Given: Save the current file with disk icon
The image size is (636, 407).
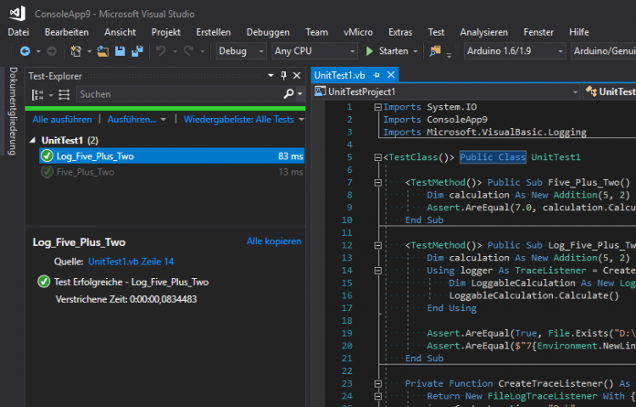Looking at the screenshot, I should [120, 51].
